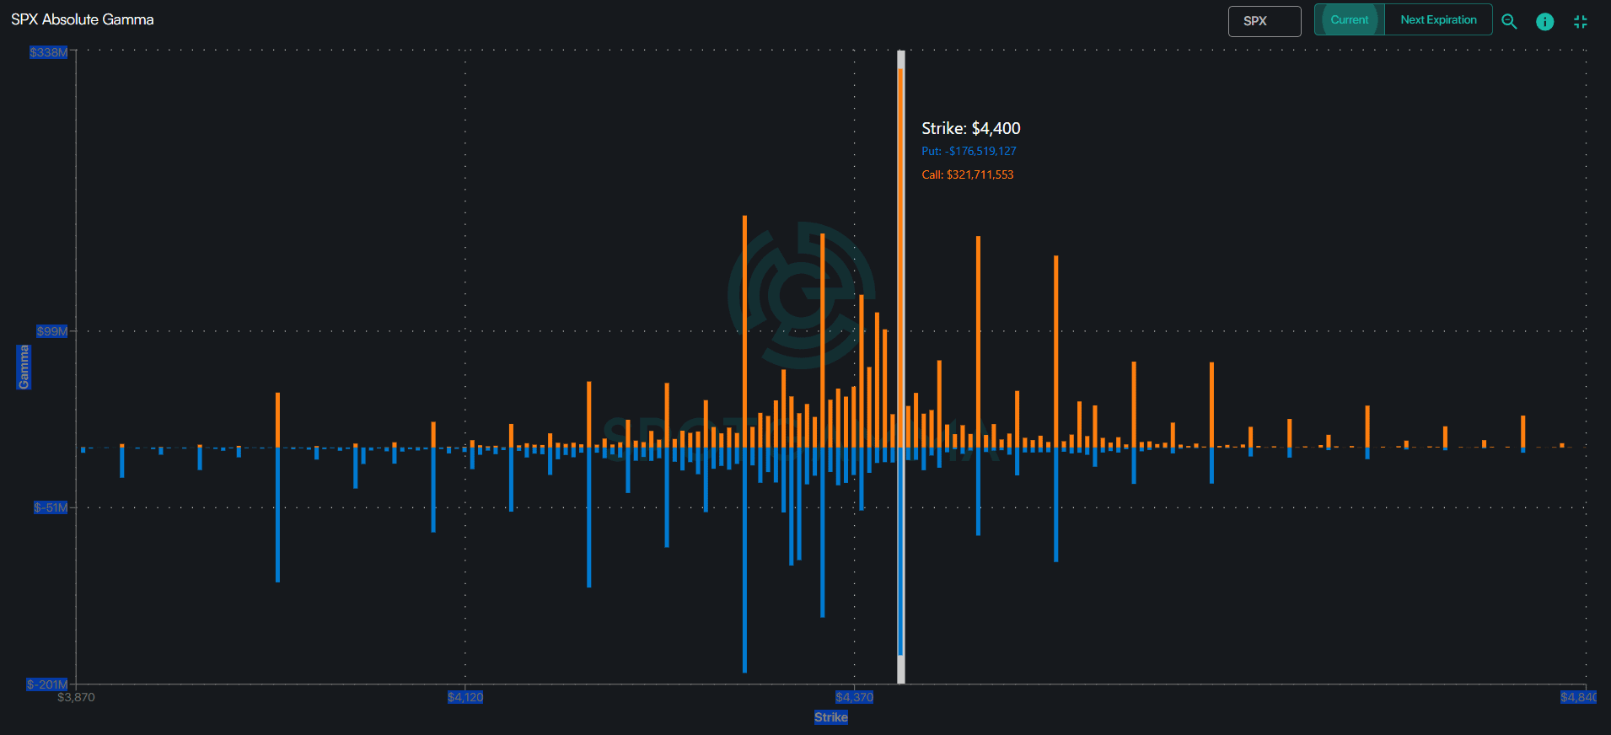This screenshot has height=735, width=1611.
Task: Click the tooltip heading Strike: $4,400
Action: point(971,128)
